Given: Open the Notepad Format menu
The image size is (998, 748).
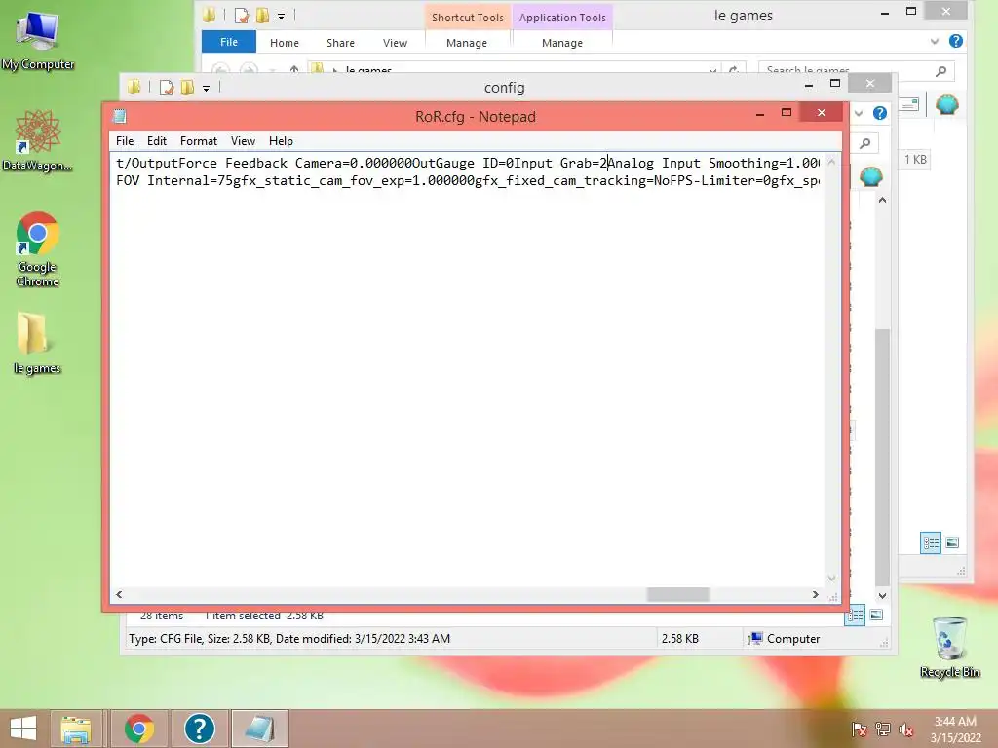Looking at the screenshot, I should (199, 141).
